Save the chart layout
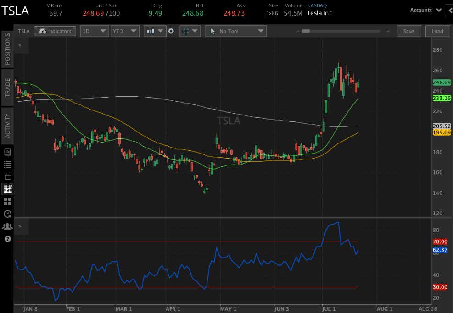Viewport: 453px width, 313px height. 408,31
